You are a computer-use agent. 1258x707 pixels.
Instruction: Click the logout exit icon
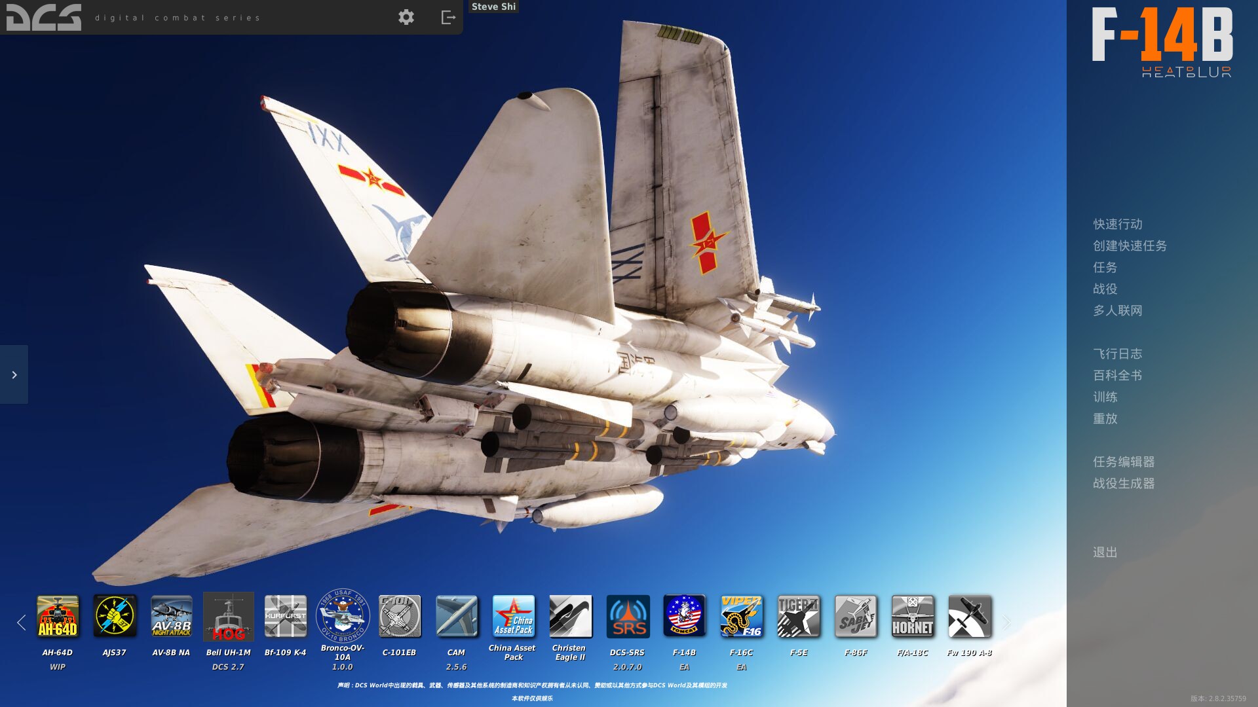click(x=448, y=17)
